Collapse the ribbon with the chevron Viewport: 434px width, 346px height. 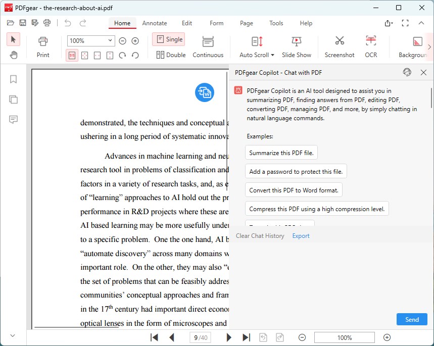pos(421,23)
